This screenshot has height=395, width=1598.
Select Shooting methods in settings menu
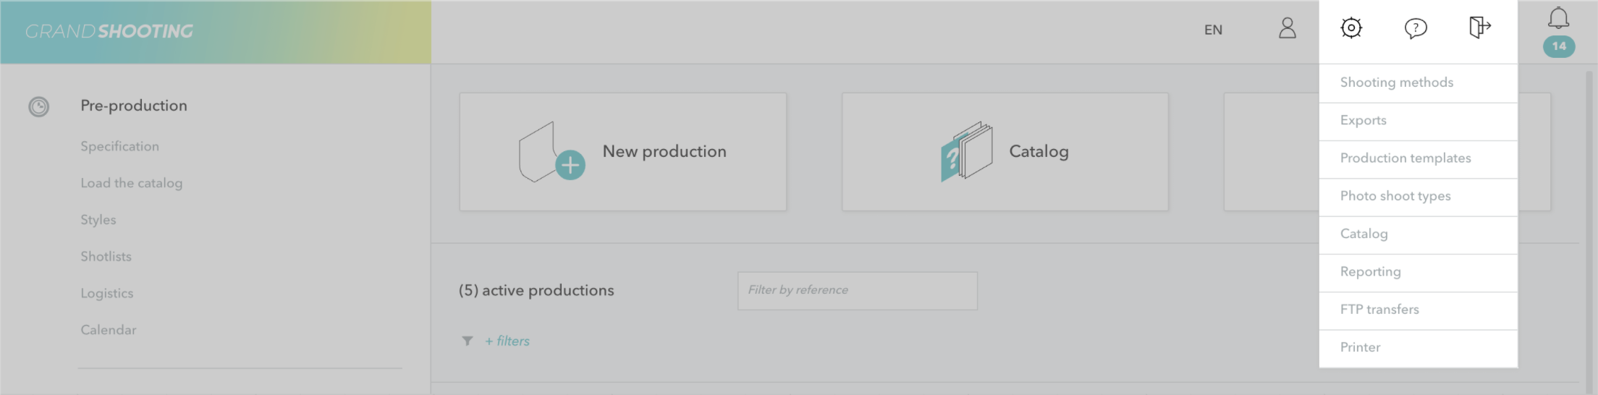coord(1418,83)
